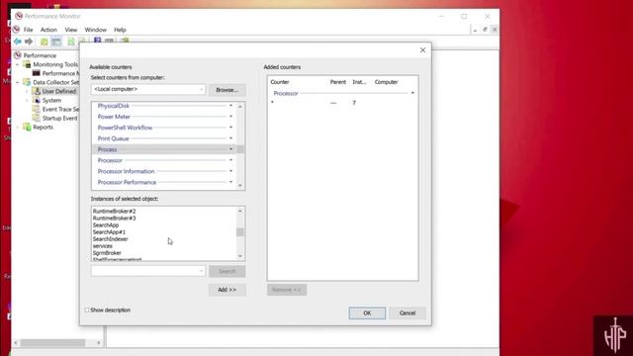This screenshot has height=356, width=633.
Task: Click the Startup Event Trace icon
Action: pyautogui.click(x=37, y=118)
